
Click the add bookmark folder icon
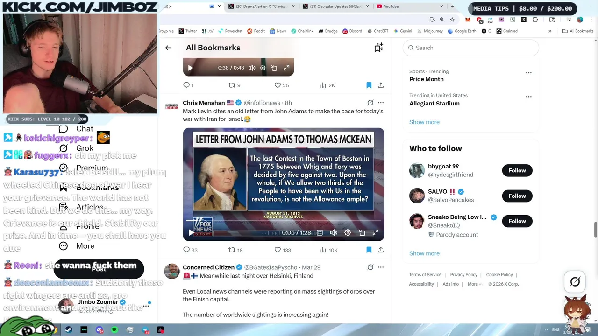(x=378, y=48)
